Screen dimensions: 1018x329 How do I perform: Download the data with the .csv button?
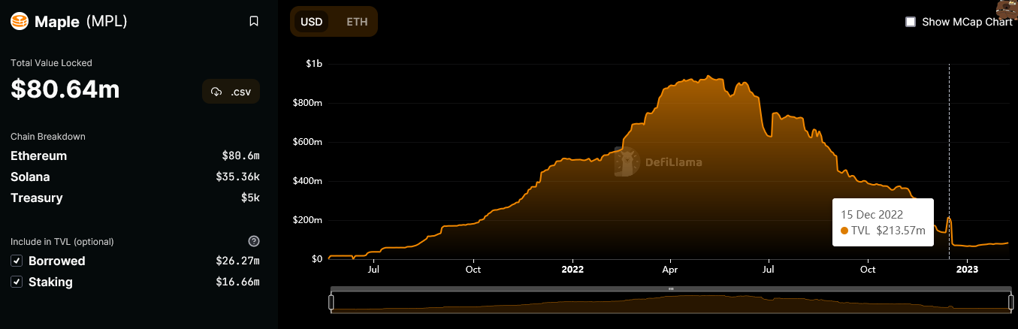(231, 92)
